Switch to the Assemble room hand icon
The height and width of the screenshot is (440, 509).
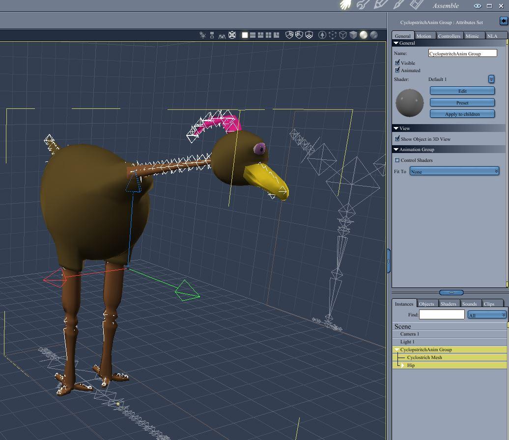(346, 4)
